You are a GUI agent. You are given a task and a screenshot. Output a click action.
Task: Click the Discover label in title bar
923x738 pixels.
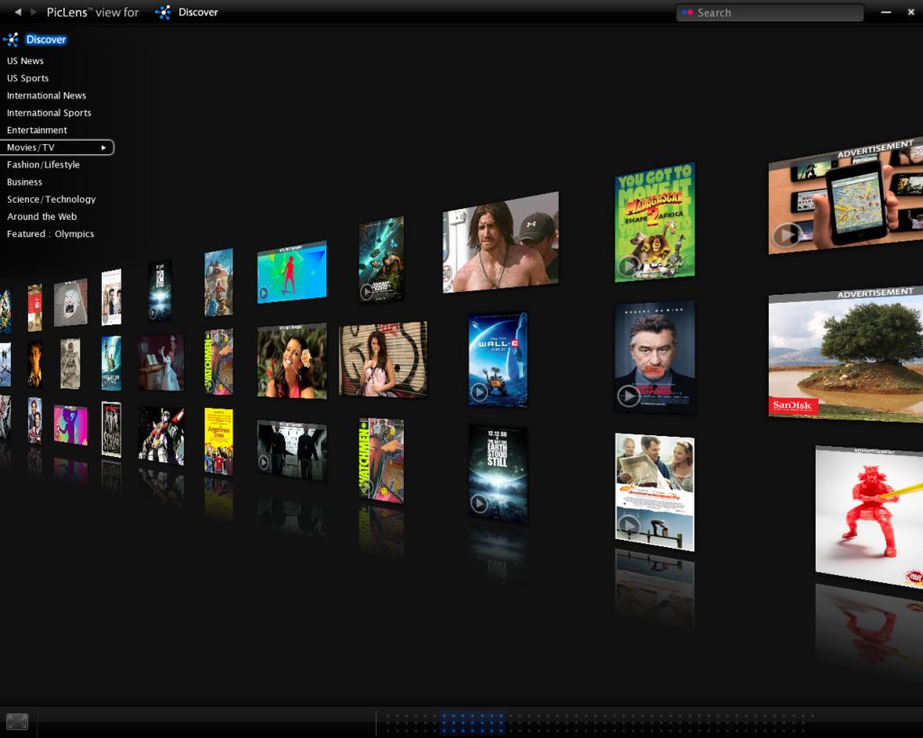tap(198, 13)
